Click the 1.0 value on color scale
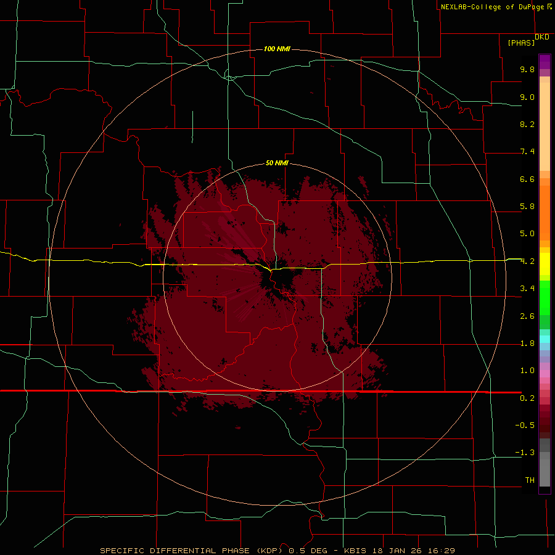 [x=527, y=371]
